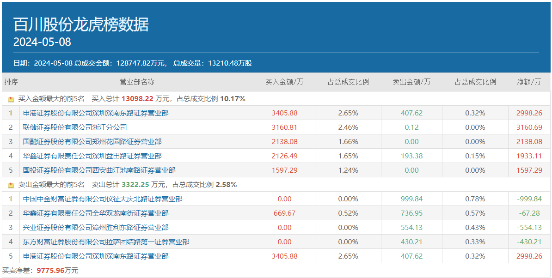Click the 净额/万 column header
The height and width of the screenshot is (278, 552).
(x=529, y=82)
